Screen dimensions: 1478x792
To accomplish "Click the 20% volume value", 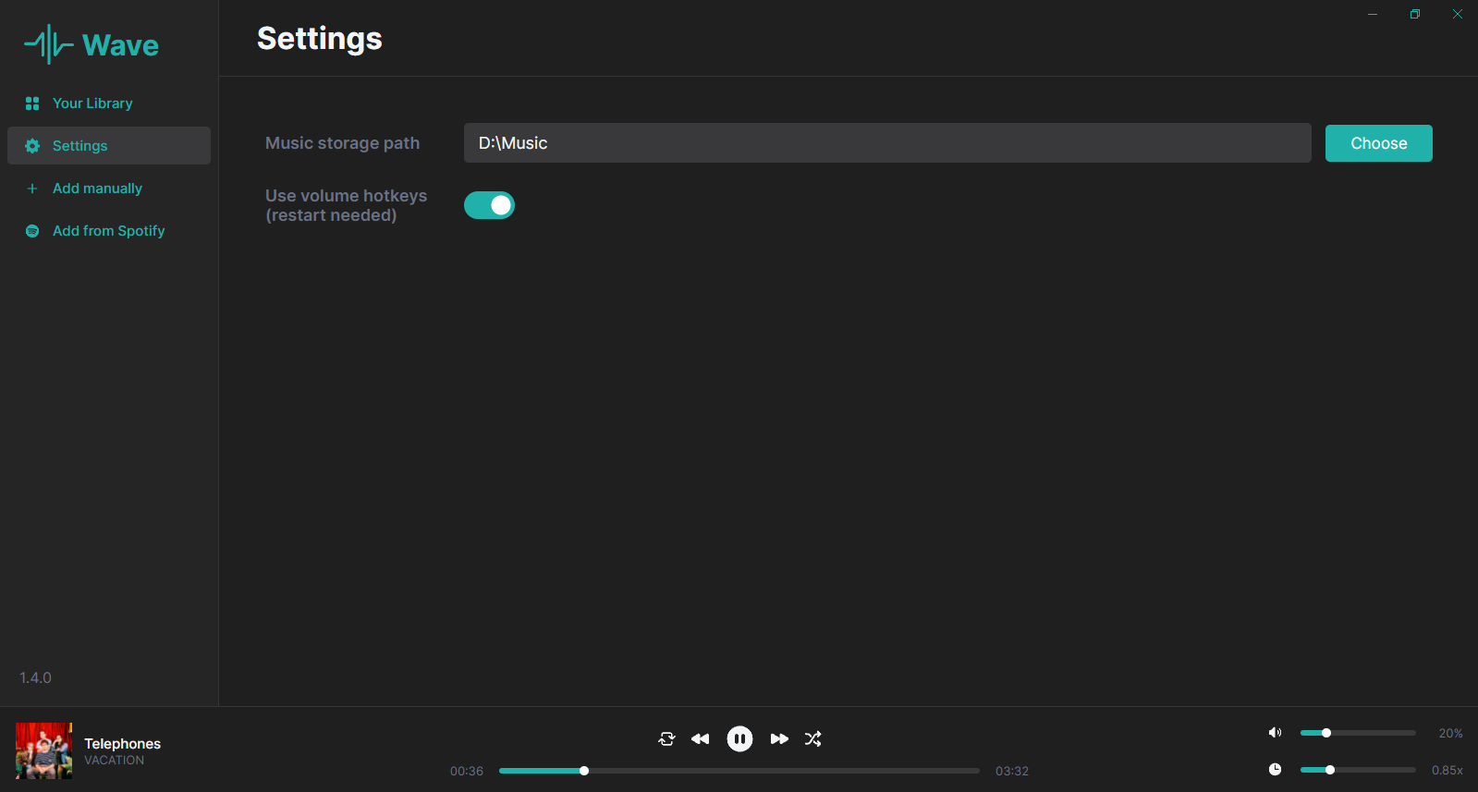I will click(1450, 733).
